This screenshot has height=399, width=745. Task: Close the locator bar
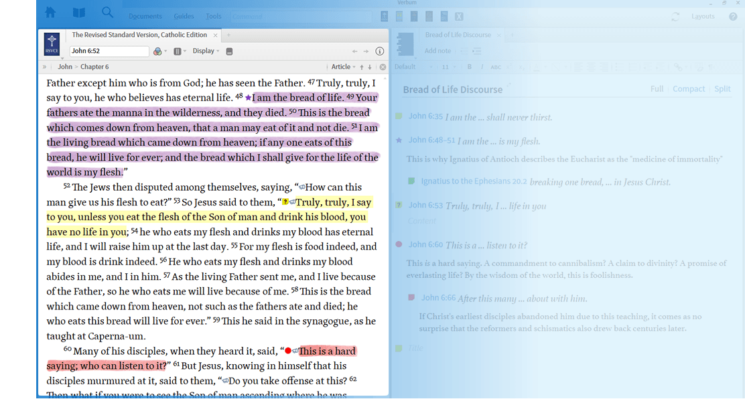[x=383, y=67]
